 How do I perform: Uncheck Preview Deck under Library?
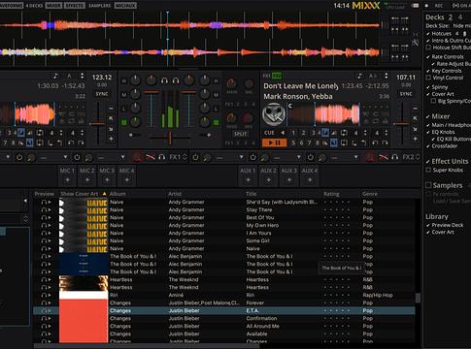(428, 225)
